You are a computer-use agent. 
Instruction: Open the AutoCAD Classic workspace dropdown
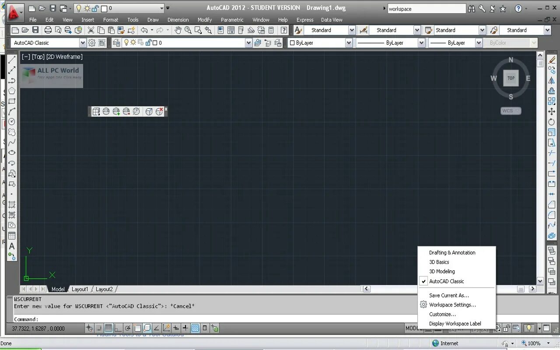[83, 43]
